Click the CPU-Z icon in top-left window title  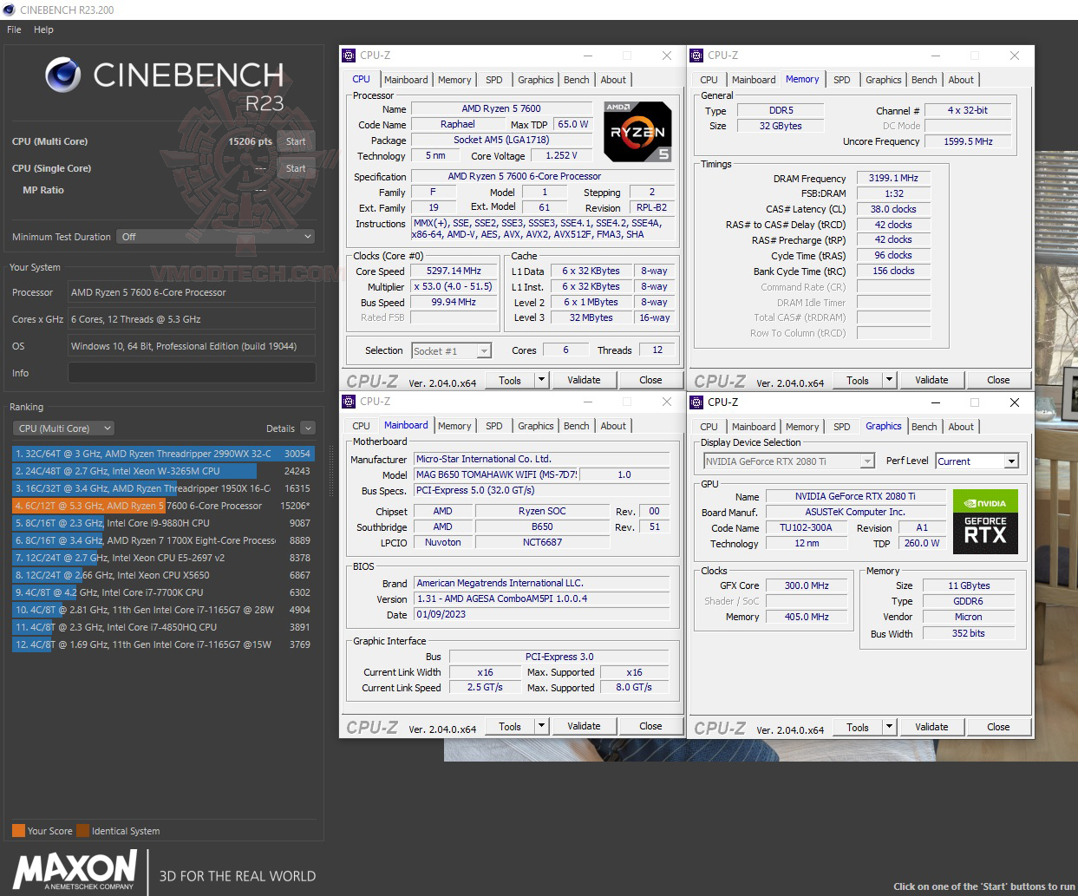coord(349,55)
